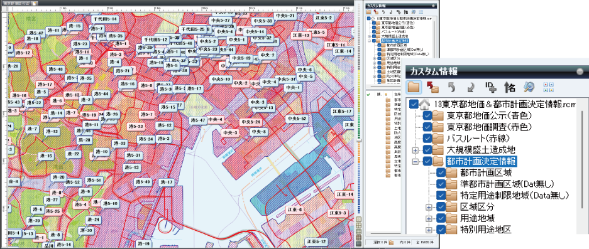Click map marker 中央5-52
The image size is (589, 249).
[x=297, y=119]
